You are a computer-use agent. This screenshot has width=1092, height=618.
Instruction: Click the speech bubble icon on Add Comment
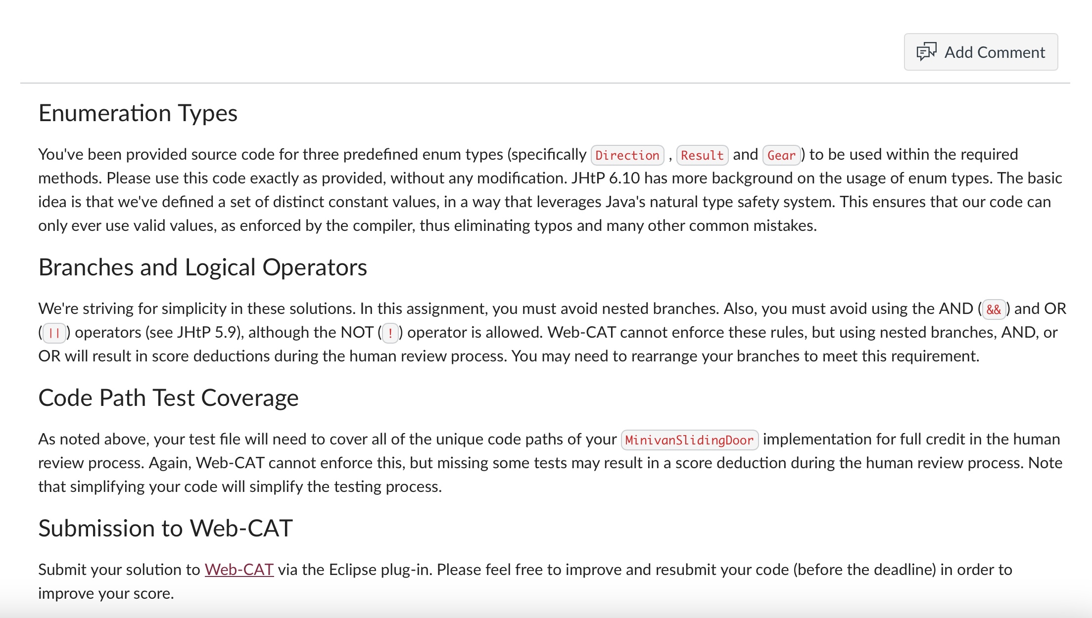[928, 51]
